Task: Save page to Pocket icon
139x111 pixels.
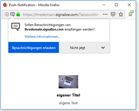Action: tap(113, 14)
